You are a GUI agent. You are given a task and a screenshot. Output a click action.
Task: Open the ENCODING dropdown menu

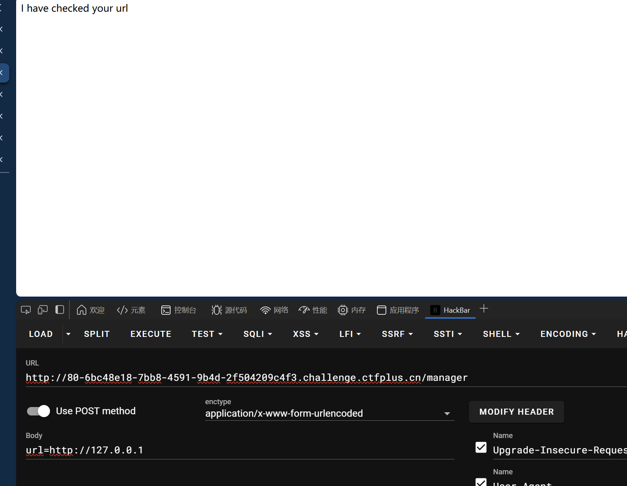pyautogui.click(x=568, y=334)
